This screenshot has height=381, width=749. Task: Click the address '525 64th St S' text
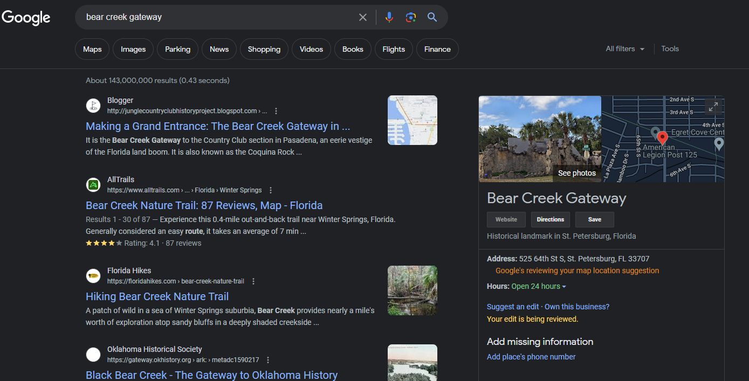coord(584,259)
